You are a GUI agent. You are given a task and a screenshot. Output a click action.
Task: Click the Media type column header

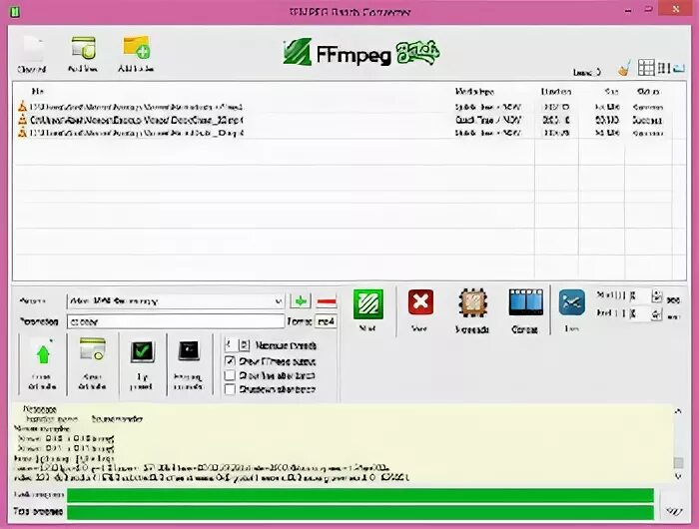click(x=474, y=92)
